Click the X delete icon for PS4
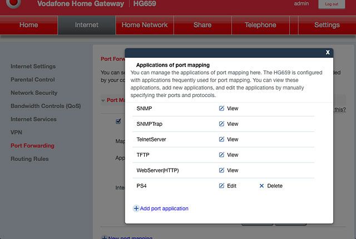Image resolution: width=356 pixels, height=239 pixels. (261, 186)
